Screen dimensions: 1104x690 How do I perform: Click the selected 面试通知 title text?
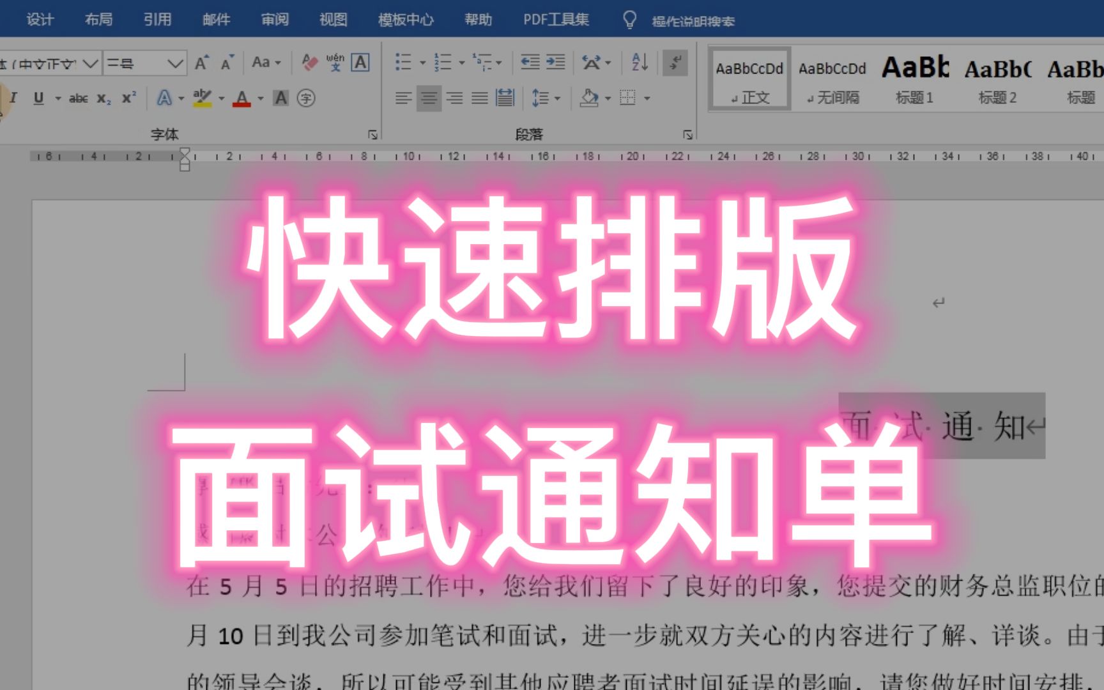[942, 425]
